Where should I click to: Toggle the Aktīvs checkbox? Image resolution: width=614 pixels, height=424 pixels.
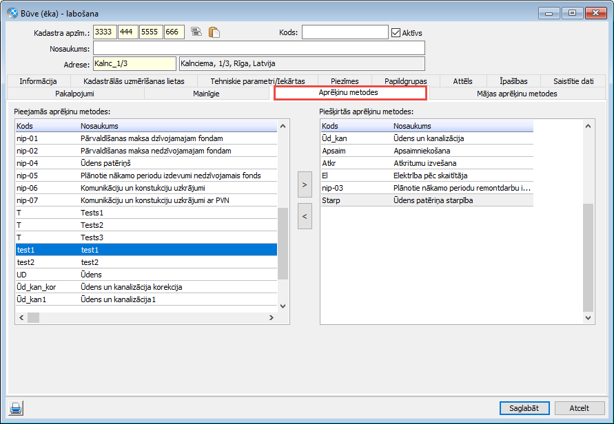[x=396, y=32]
